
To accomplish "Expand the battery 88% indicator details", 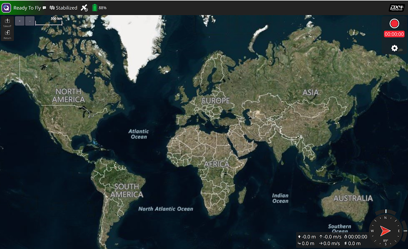I will pos(100,8).
